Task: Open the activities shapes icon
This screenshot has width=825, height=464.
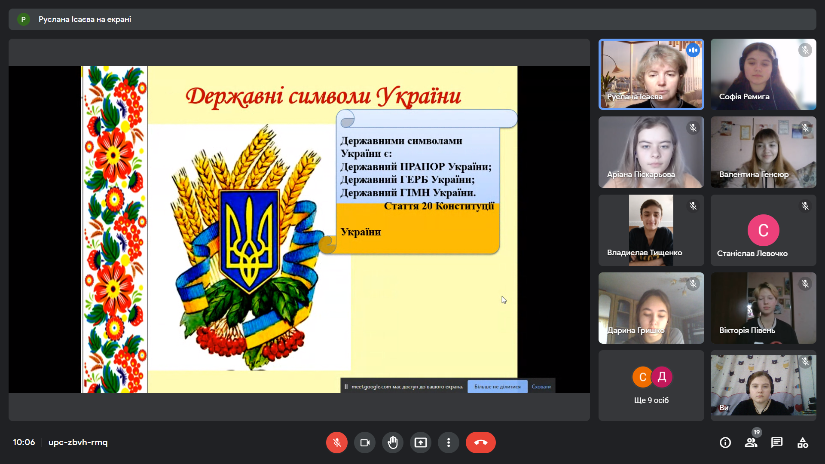Action: tap(802, 443)
